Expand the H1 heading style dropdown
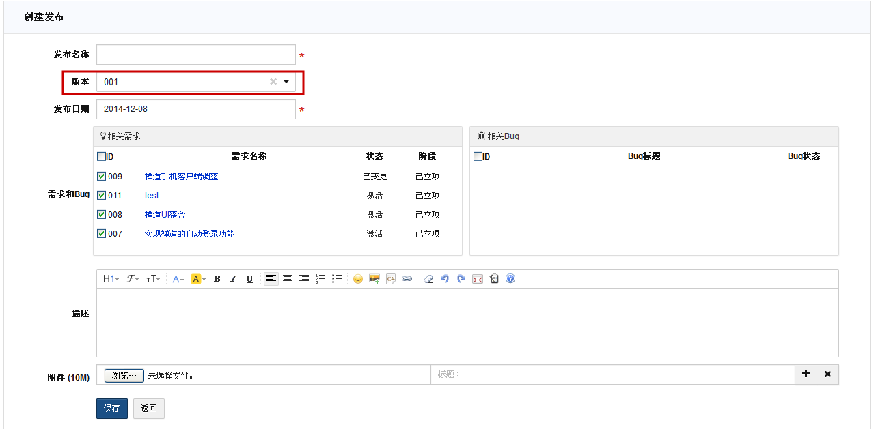876x429 pixels. pos(111,279)
